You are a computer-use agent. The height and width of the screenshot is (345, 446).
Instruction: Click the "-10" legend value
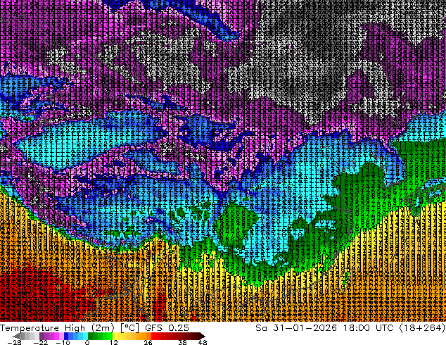63,342
